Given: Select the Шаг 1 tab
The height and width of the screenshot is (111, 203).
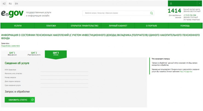Looking at the screenshot, I should [x=12, y=54].
